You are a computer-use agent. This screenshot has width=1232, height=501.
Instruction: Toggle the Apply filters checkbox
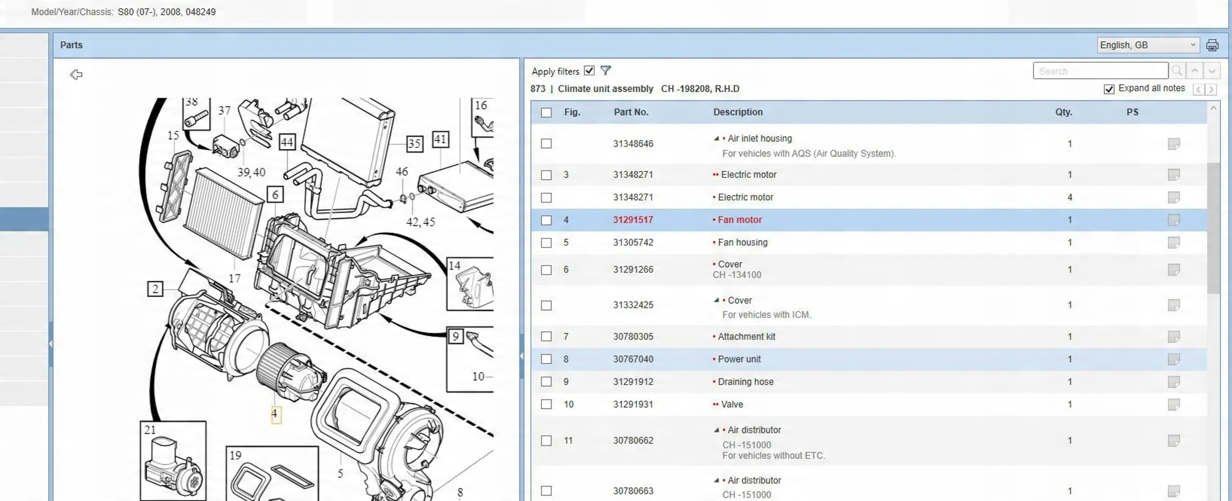[x=589, y=71]
